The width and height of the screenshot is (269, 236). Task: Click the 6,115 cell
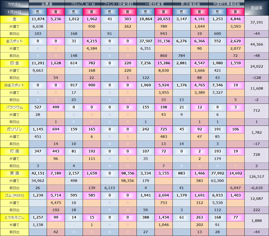110,188
